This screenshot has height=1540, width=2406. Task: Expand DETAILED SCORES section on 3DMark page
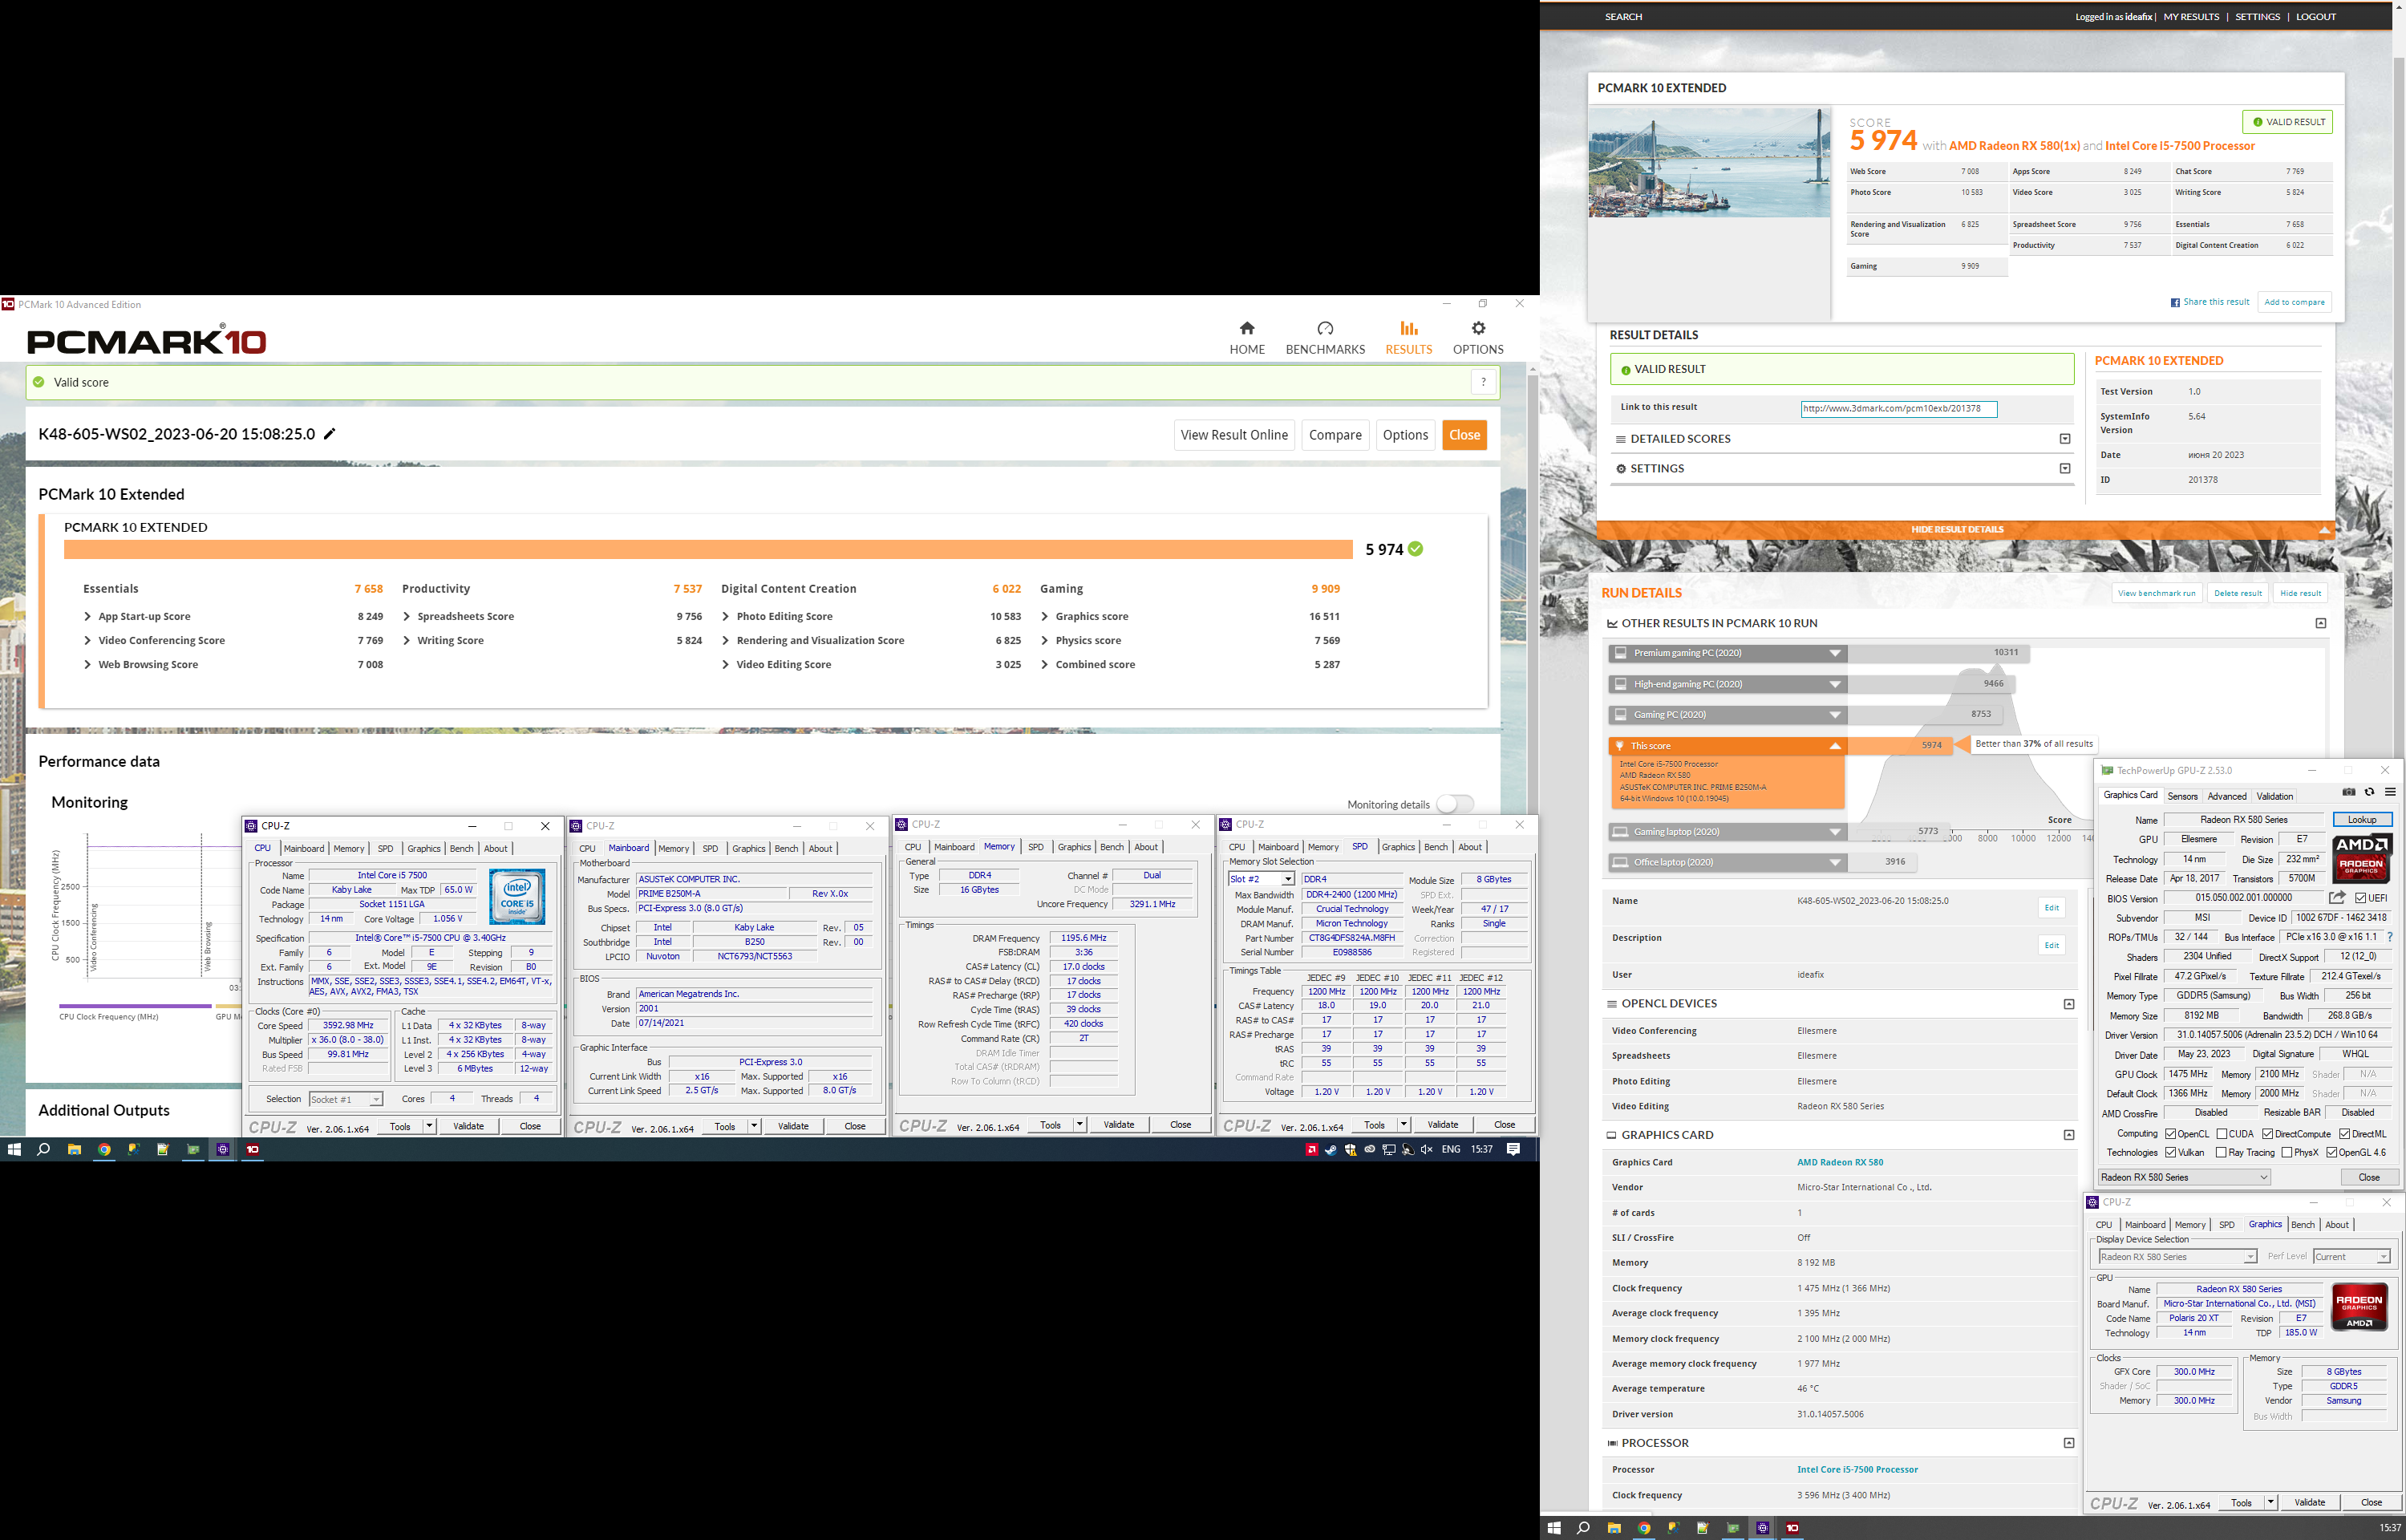coord(2065,438)
